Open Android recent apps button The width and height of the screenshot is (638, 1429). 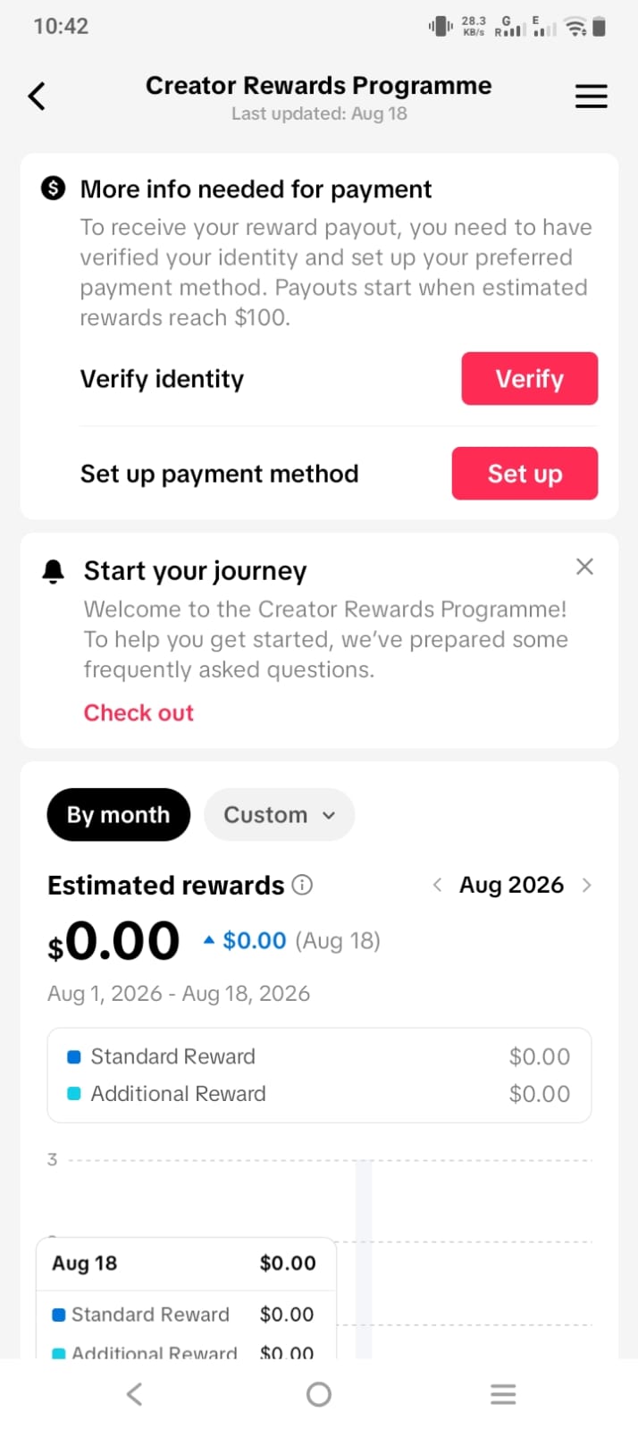503,1394
